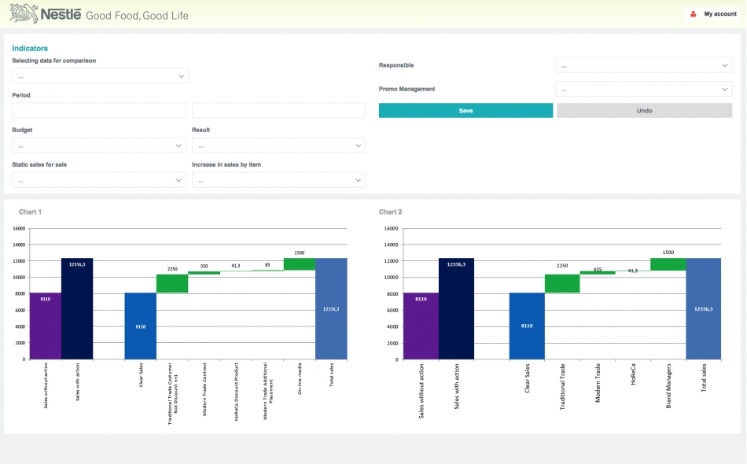This screenshot has width=747, height=464.
Task: Click the Nestlé logo in header
Action: (x=46, y=13)
